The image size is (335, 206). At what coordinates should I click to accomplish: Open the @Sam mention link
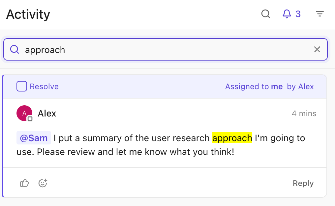point(33,138)
